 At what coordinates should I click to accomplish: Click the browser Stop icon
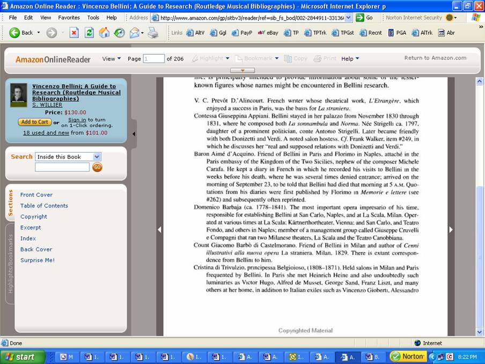tap(74, 33)
